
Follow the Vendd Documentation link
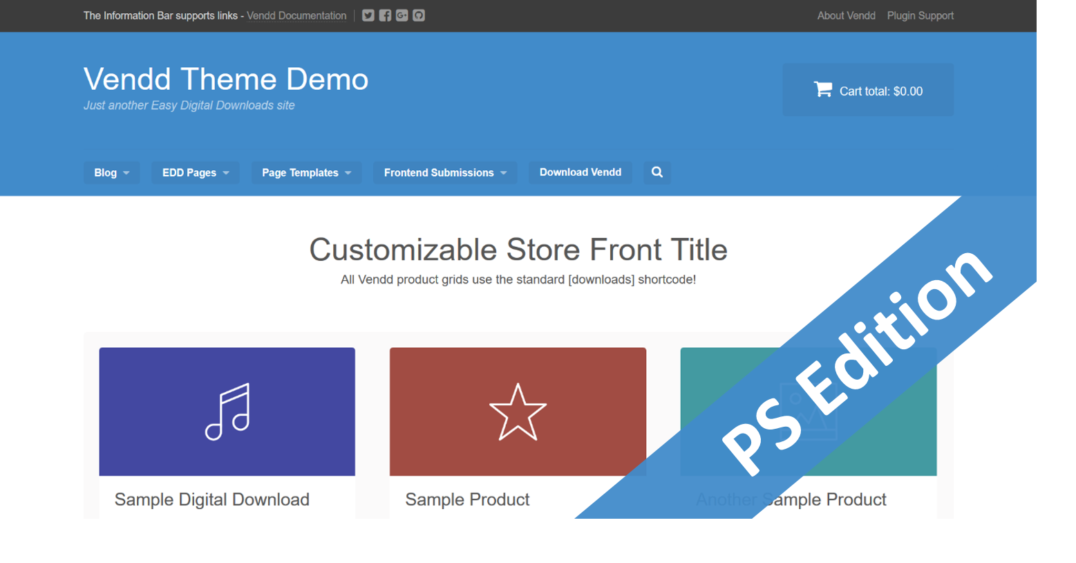[x=296, y=15]
